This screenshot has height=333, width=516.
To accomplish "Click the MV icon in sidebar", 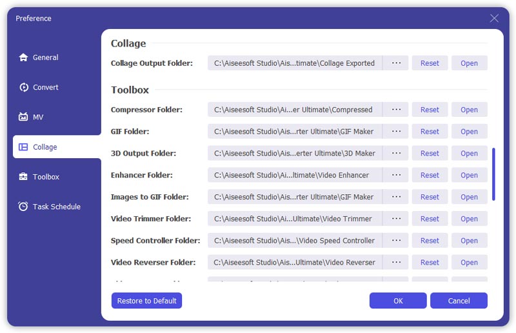I will click(x=24, y=117).
